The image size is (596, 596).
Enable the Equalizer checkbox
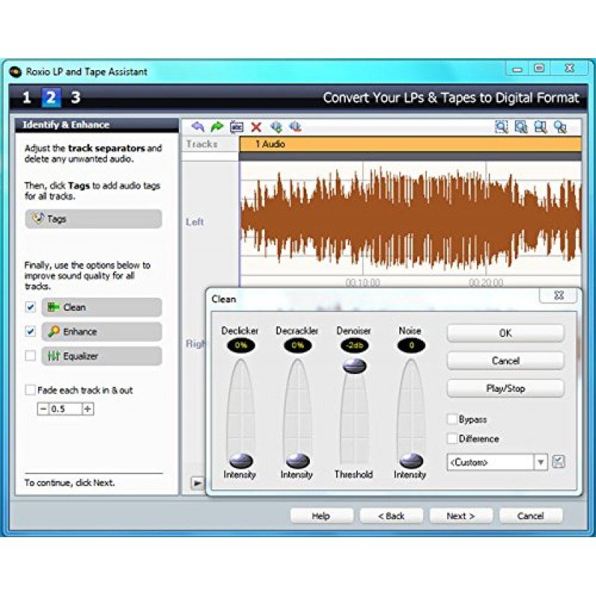(30, 356)
